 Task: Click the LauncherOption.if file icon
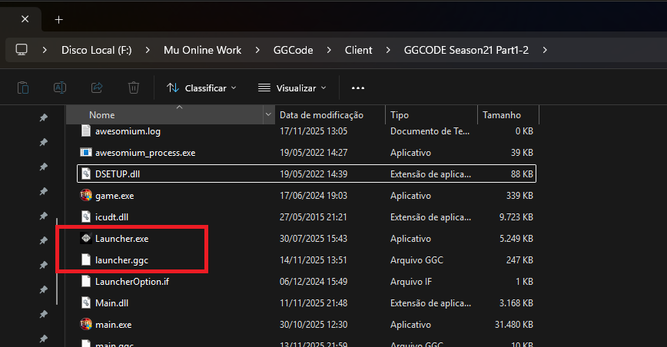[x=86, y=281]
